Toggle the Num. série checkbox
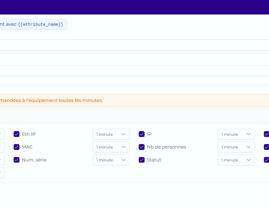This screenshot has width=269, height=209. pos(16,160)
